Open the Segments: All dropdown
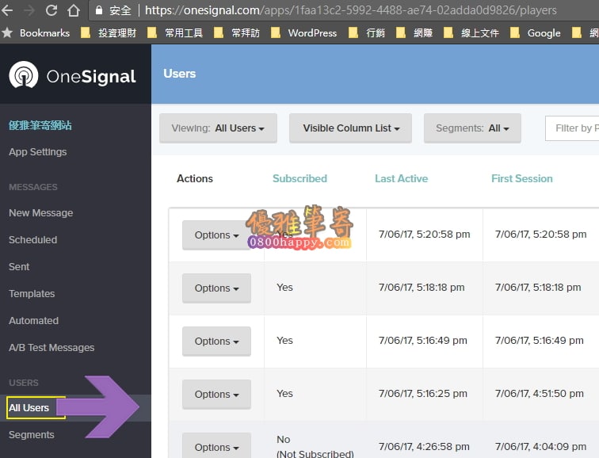Image resolution: width=599 pixels, height=458 pixels. 472,128
